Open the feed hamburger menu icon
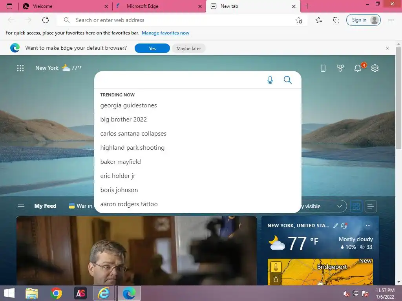402x301 pixels. point(21,206)
